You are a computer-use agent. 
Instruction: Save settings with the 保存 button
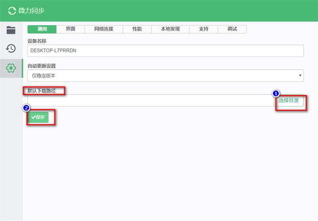click(x=38, y=117)
